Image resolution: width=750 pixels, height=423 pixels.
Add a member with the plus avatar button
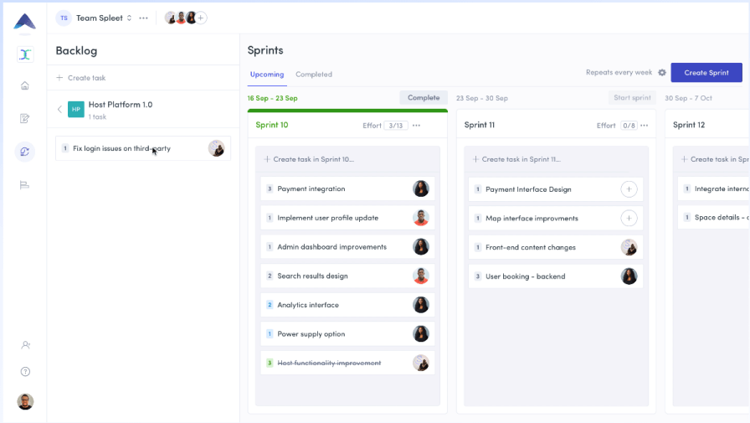click(x=201, y=18)
